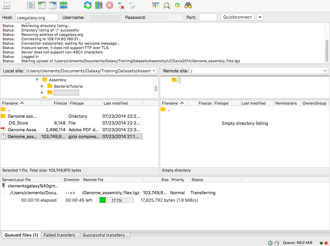Click the speed limits status icon
This screenshot has height=246, width=330.
click(x=277, y=243)
